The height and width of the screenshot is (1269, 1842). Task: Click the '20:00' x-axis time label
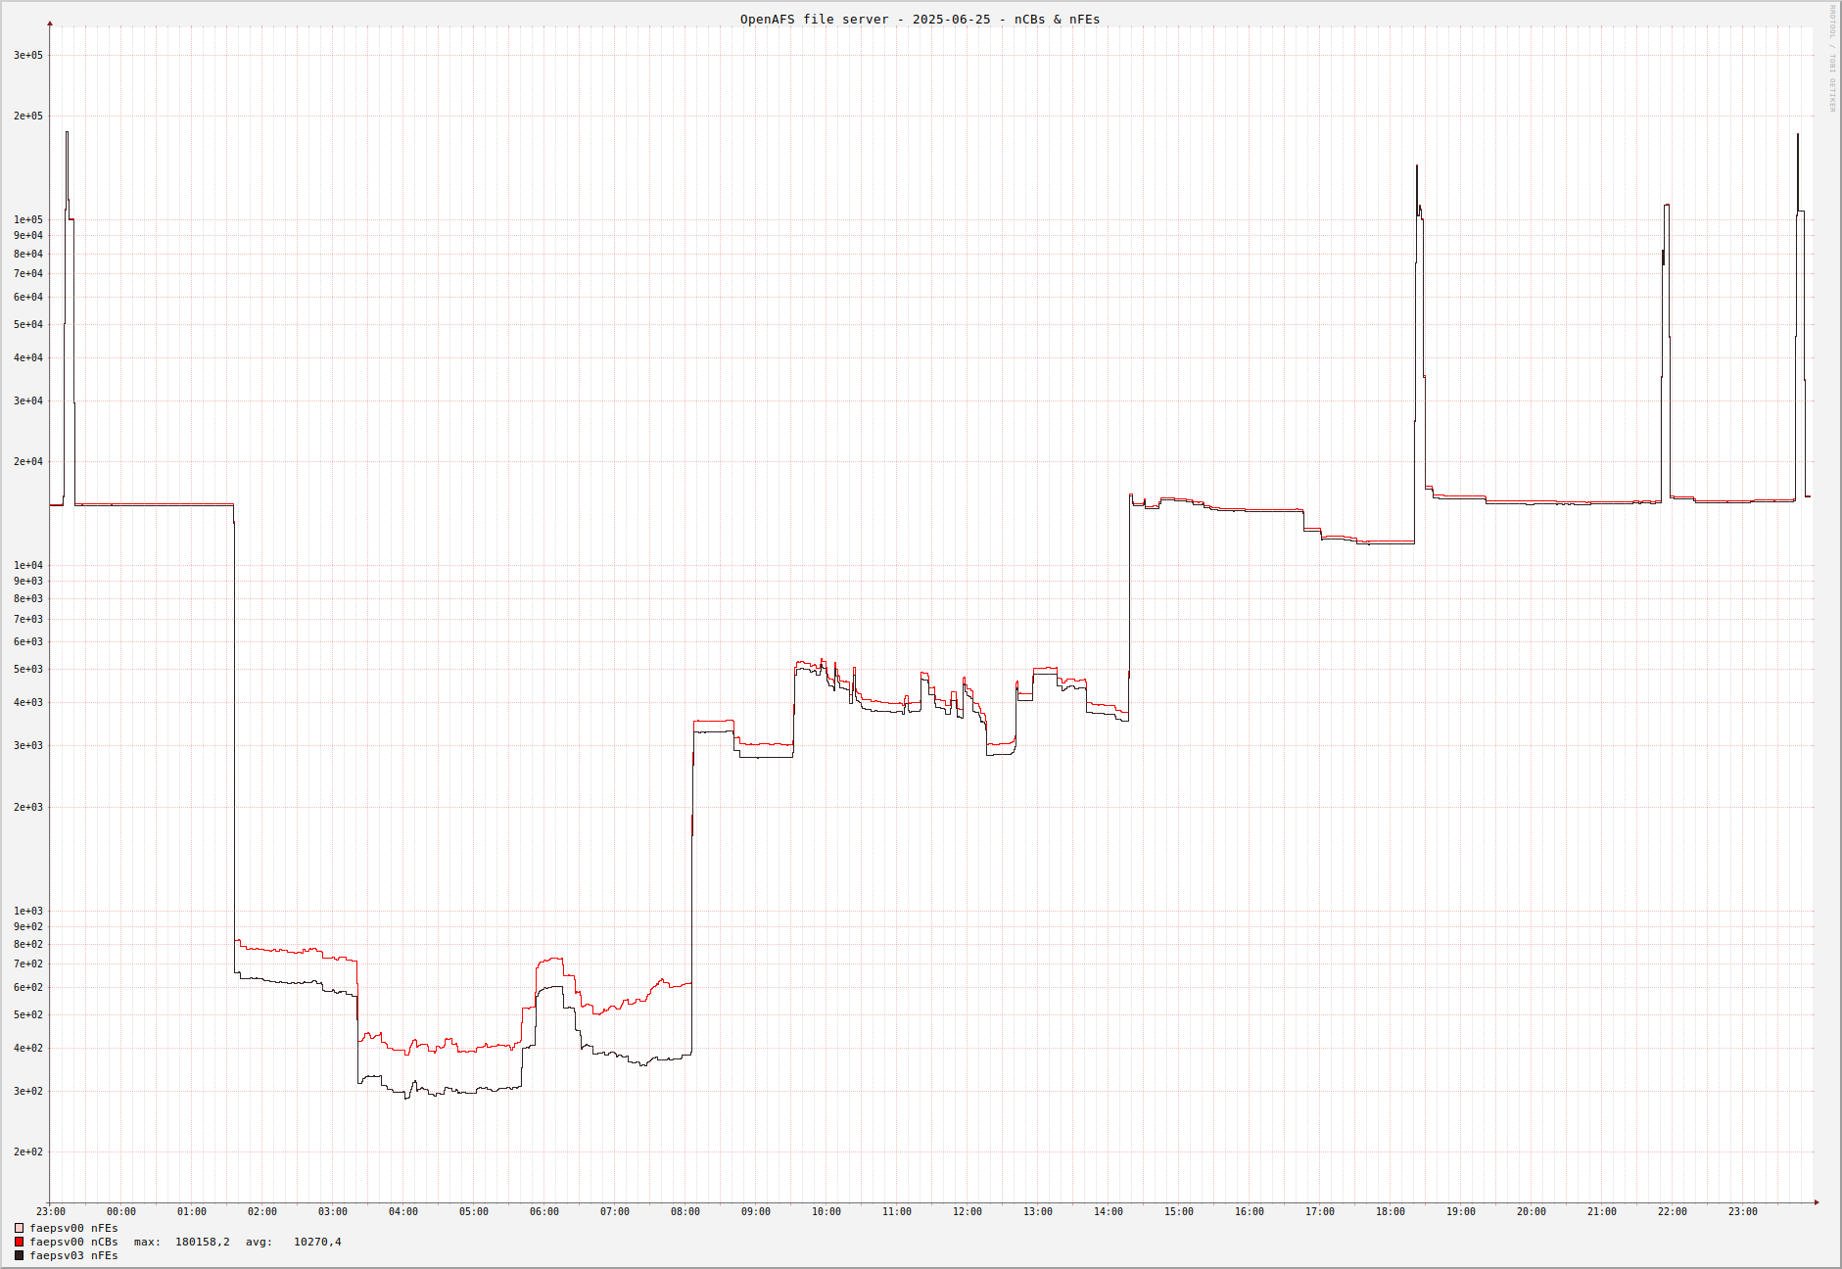pyautogui.click(x=1532, y=1211)
